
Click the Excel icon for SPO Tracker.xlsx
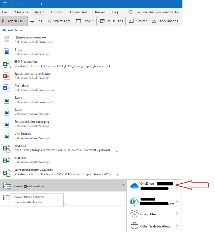7,64
